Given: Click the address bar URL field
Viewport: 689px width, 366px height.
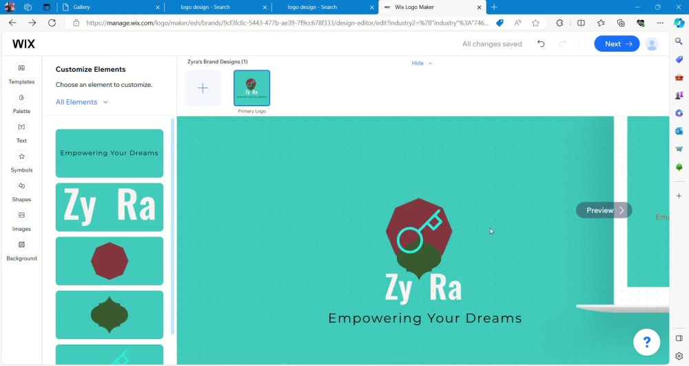Looking at the screenshot, I should [287, 23].
